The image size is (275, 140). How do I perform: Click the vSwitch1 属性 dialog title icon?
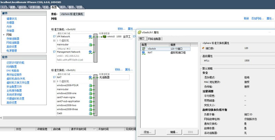point(140,32)
